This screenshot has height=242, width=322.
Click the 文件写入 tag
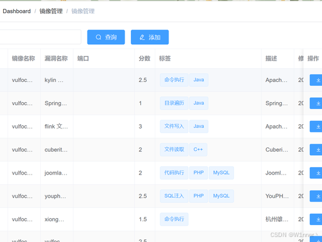pyautogui.click(x=174, y=126)
